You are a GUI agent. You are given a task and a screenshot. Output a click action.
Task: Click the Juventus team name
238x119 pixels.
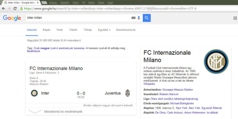click(x=113, y=93)
